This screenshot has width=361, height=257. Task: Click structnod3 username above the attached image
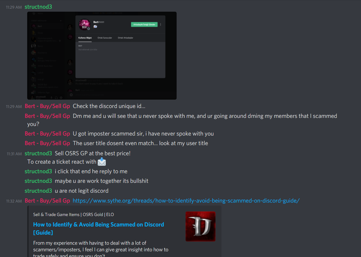[38, 7]
